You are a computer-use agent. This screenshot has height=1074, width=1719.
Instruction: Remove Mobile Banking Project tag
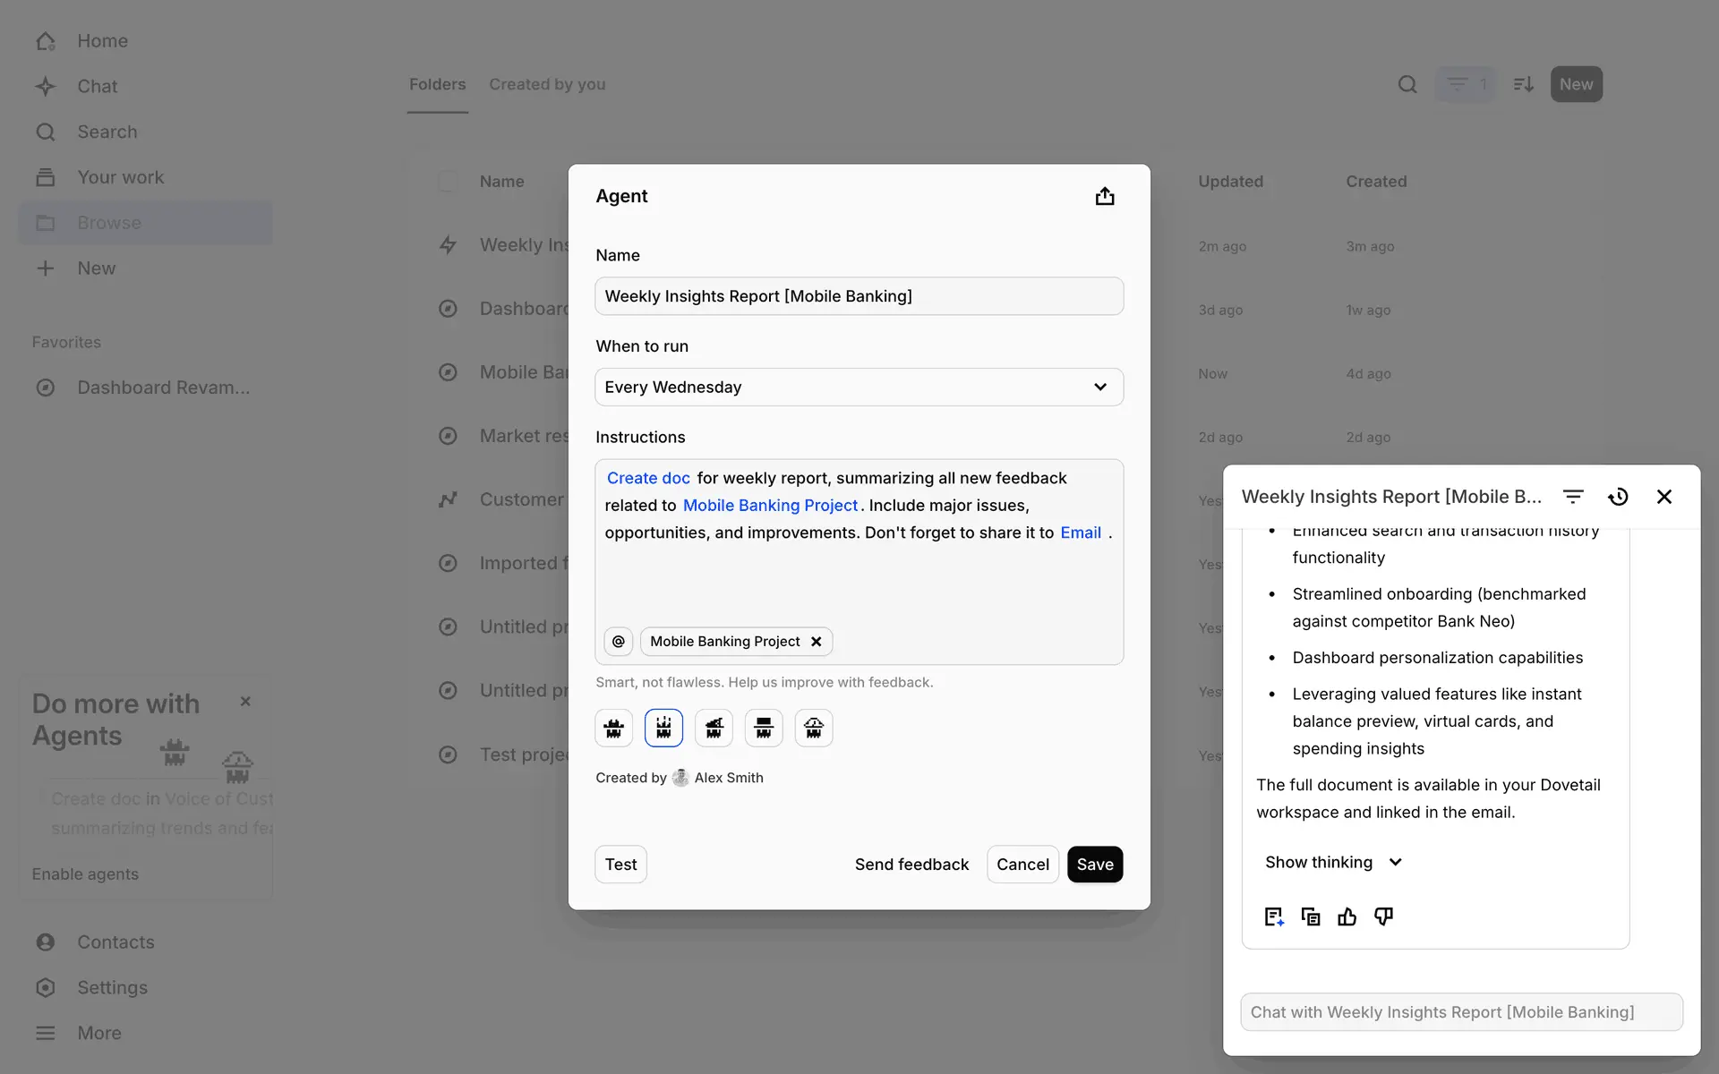(816, 641)
